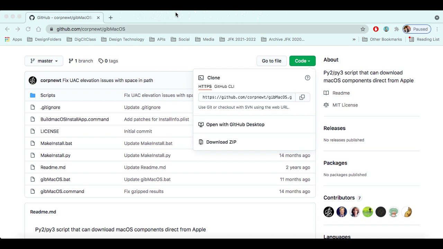Show the hidden bookmarks overflow chevron
Screen dimensions: 443x249
354,39
